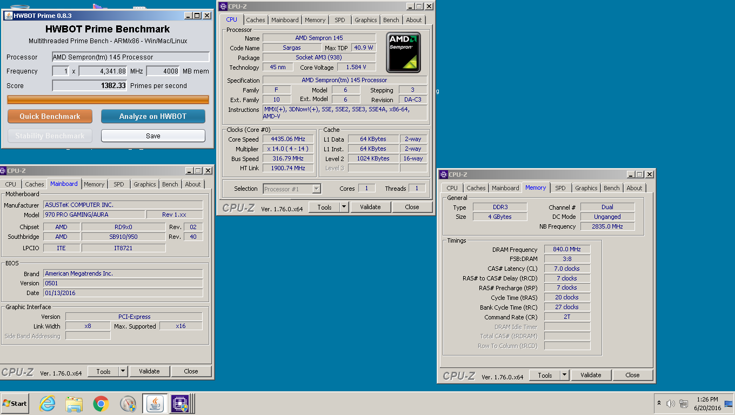This screenshot has width=735, height=415.
Task: Click Tools button in main CPU-Z window
Action: tap(324, 207)
